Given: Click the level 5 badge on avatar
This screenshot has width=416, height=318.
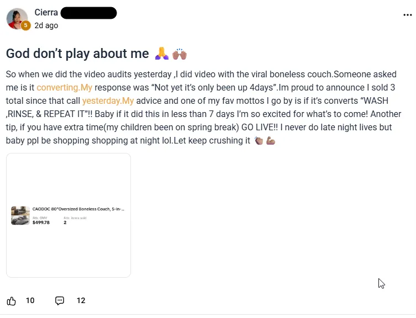Looking at the screenshot, I should coord(25,25).
